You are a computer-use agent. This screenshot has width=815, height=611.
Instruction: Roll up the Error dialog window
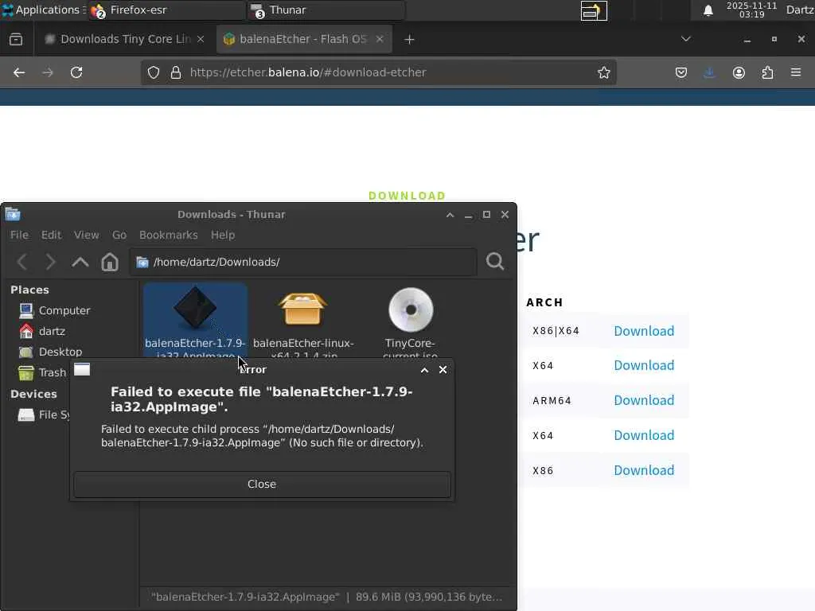point(425,370)
